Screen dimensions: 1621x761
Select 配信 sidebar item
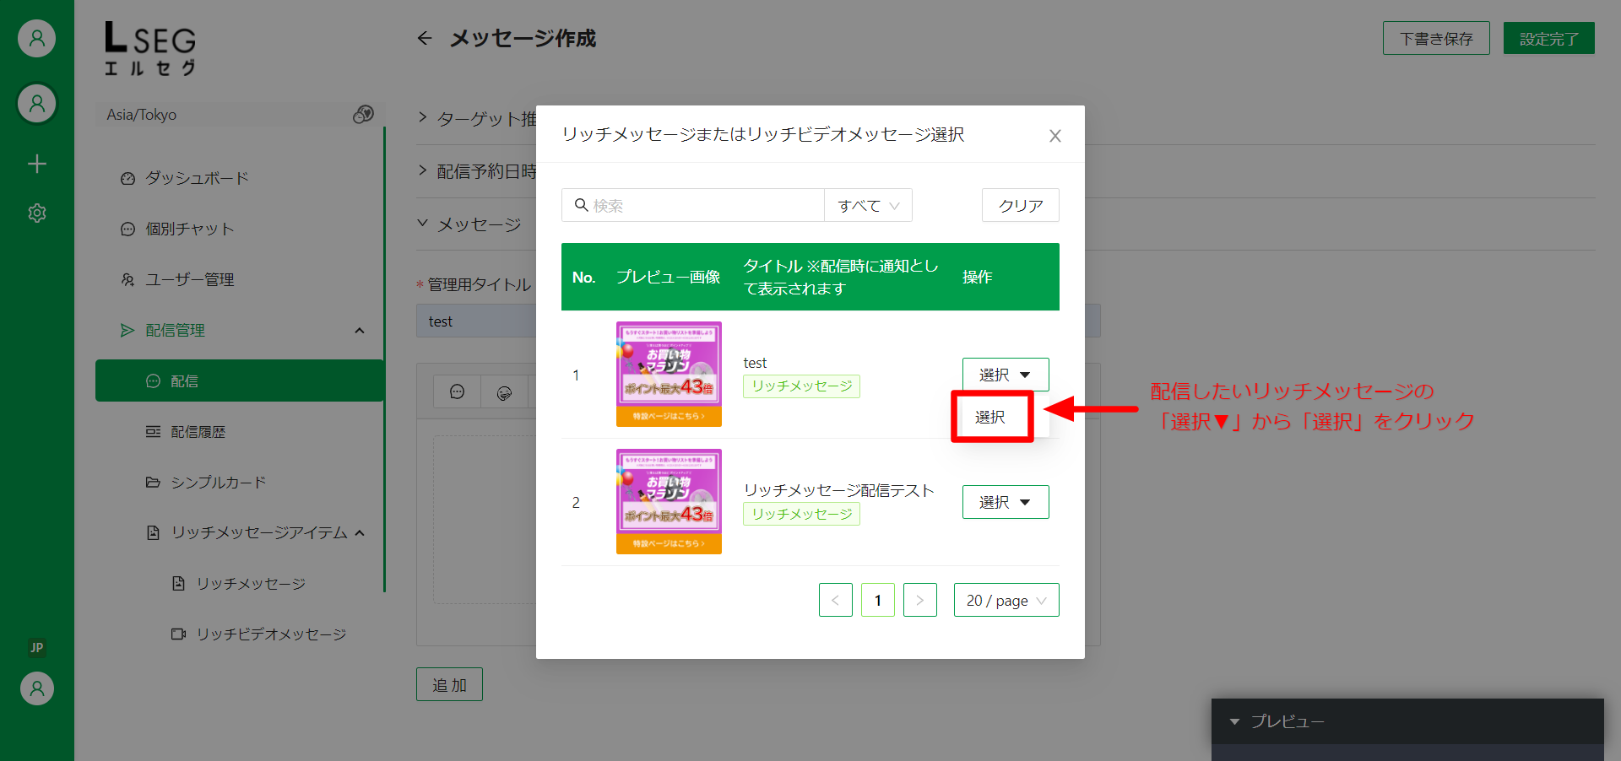point(240,380)
